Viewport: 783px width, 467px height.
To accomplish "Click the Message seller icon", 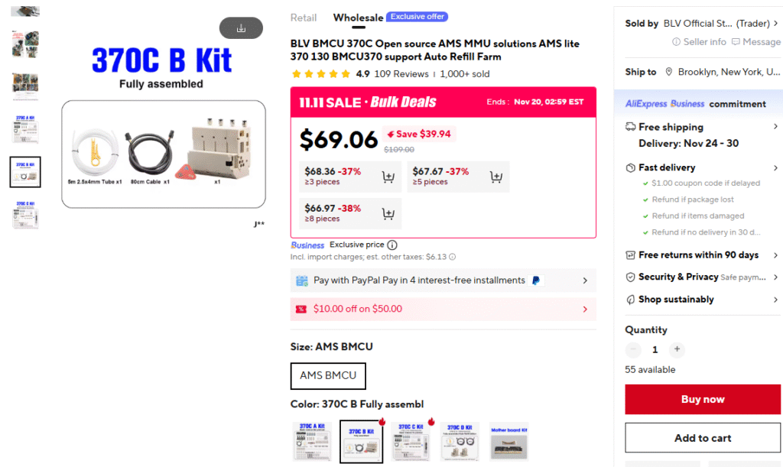I will pyautogui.click(x=736, y=42).
